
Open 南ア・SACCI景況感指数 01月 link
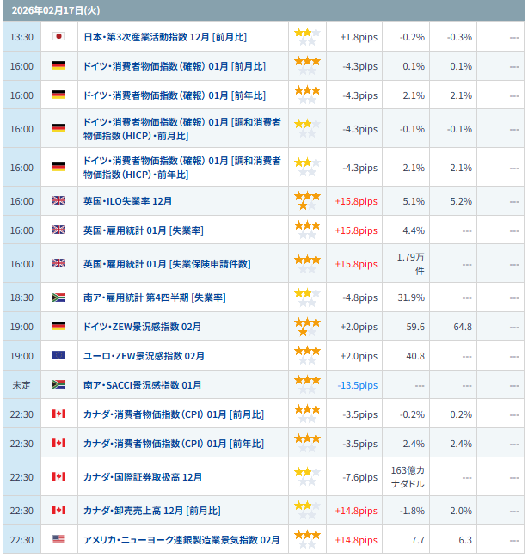click(143, 385)
